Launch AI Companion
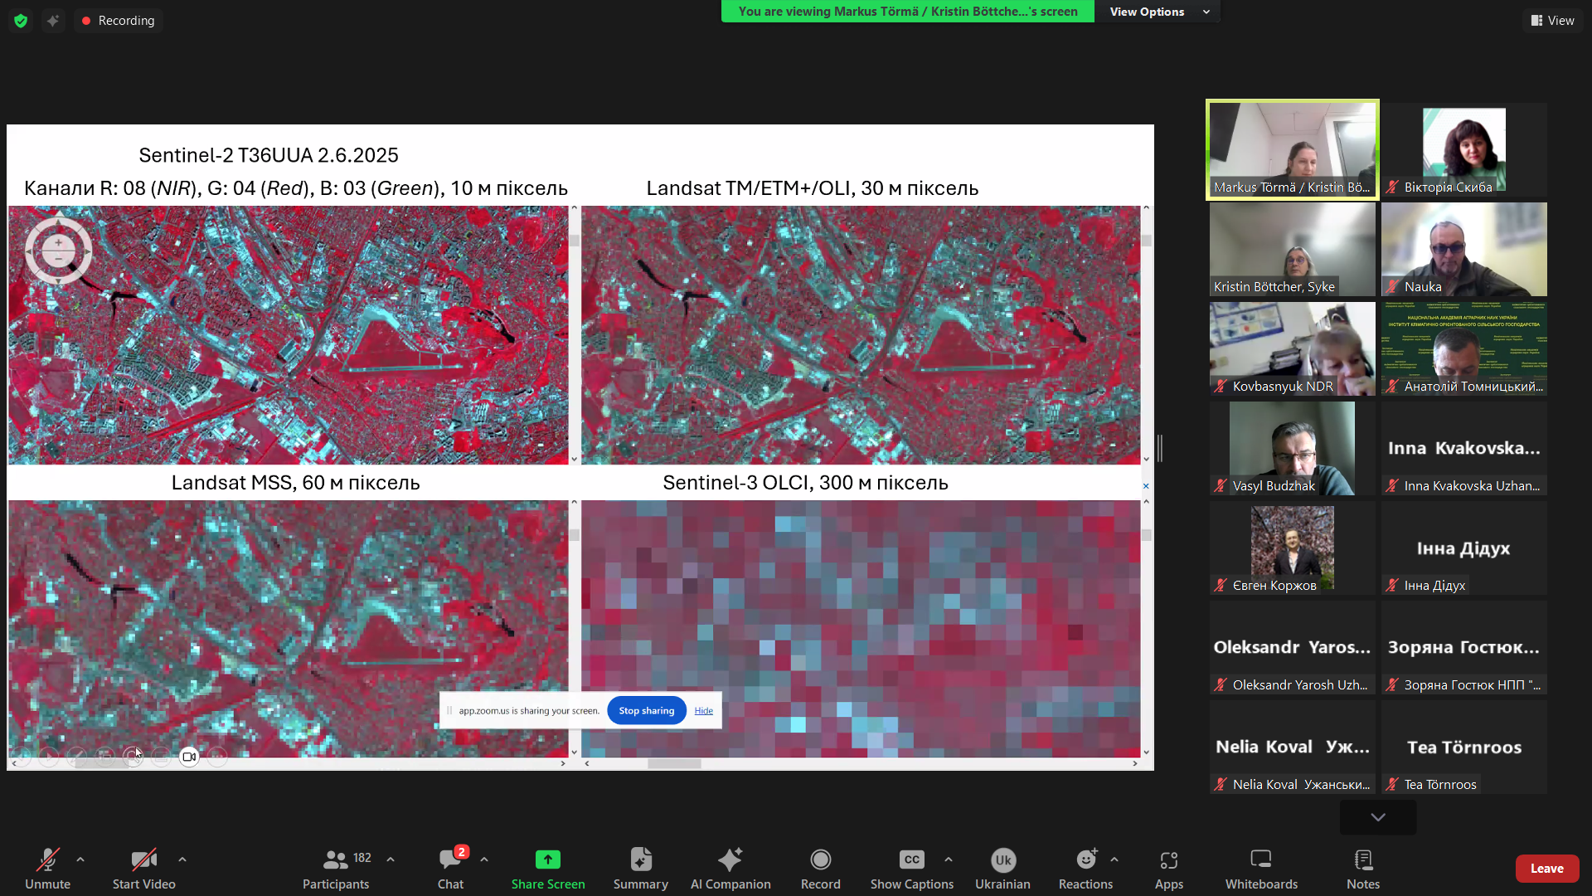The image size is (1592, 896). (730, 868)
